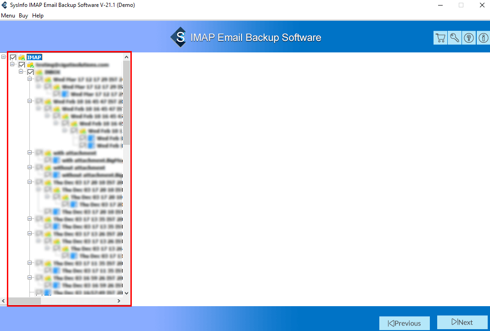
Task: Minimize the SysInfo IMAP Backup window
Action: [x=440, y=6]
